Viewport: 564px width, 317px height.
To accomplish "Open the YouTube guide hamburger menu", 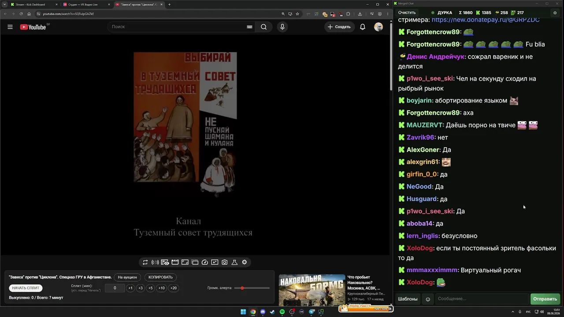I will [x=10, y=27].
